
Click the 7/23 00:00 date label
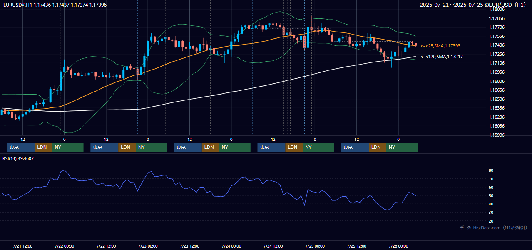tap(148, 246)
